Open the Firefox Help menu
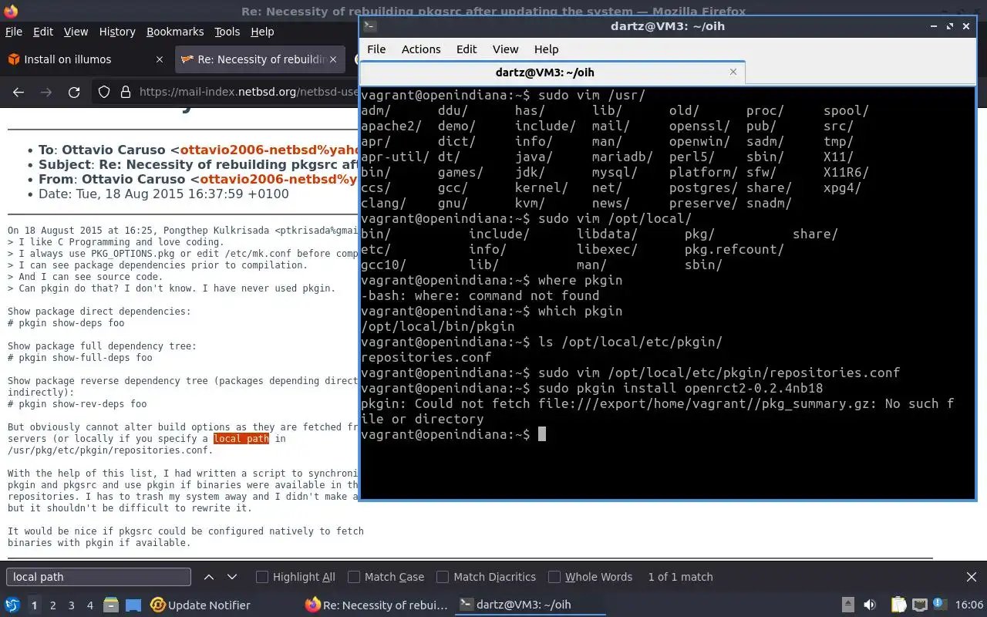987x617 pixels. 262,32
